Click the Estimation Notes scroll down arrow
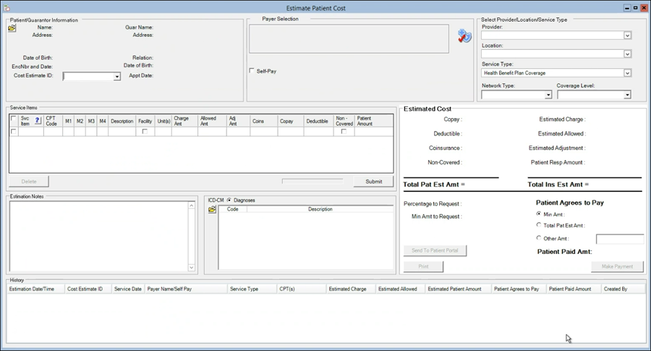The height and width of the screenshot is (351, 651). (x=192, y=268)
